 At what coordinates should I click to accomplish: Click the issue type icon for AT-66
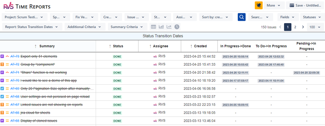pyautogui.click(x=2, y=113)
